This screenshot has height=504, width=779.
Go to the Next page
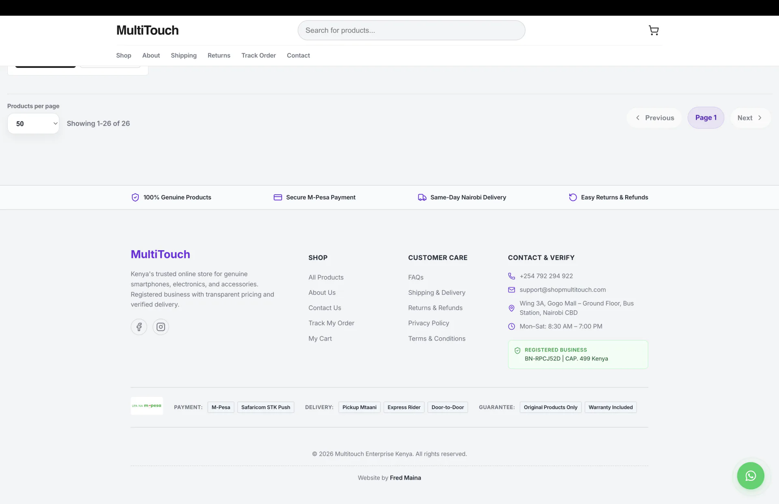pyautogui.click(x=750, y=118)
